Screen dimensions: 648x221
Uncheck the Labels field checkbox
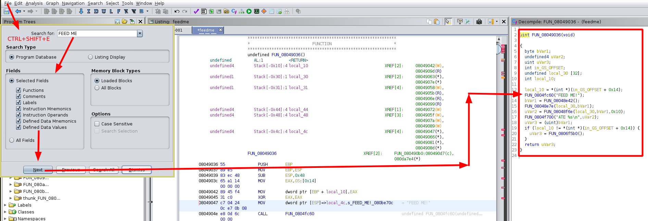coord(18,102)
